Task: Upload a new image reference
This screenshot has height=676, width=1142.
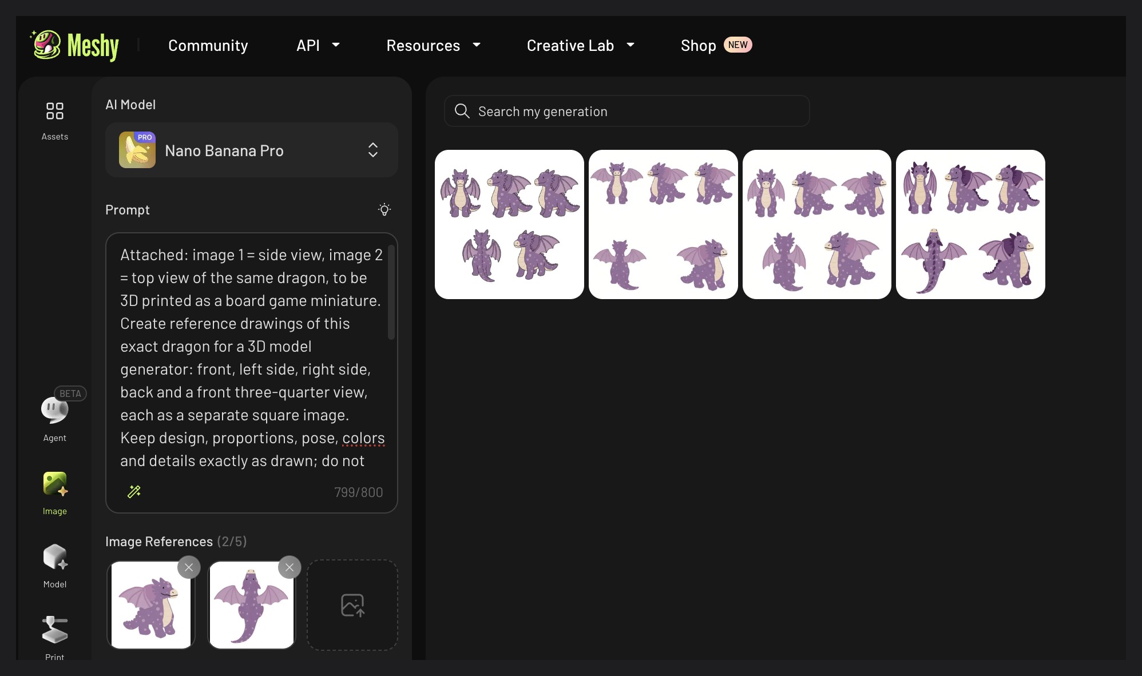Action: 352,605
